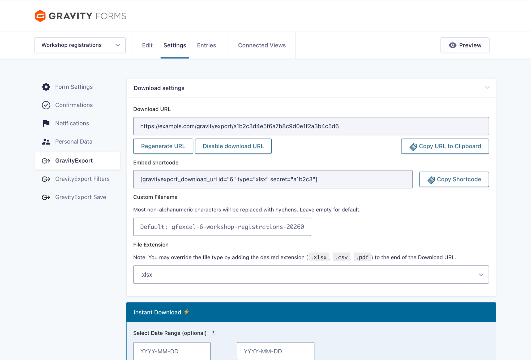Image resolution: width=531 pixels, height=360 pixels.
Task: Click the File Extension label
Action: 151,245
